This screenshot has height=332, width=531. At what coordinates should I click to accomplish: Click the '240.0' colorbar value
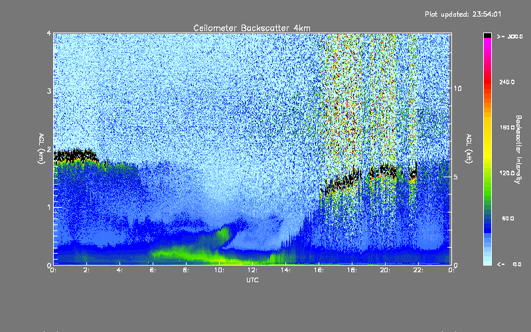coord(506,82)
